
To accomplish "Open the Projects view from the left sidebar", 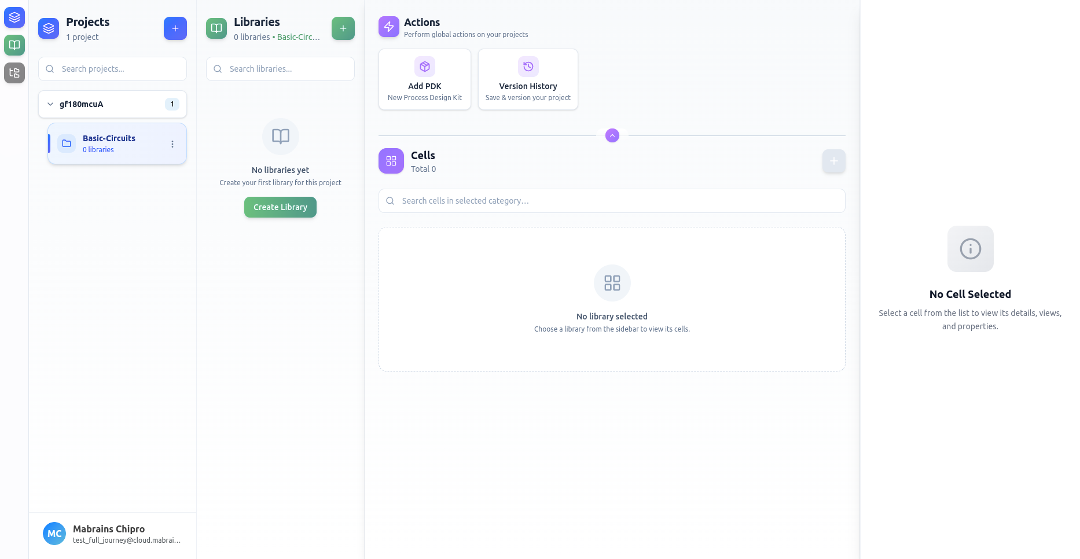I will pyautogui.click(x=14, y=17).
